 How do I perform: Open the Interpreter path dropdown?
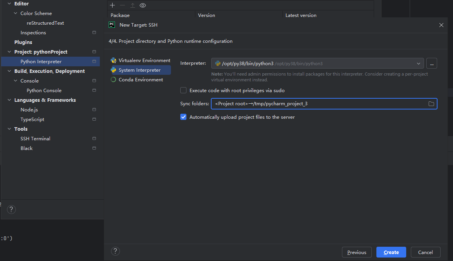[x=418, y=63]
